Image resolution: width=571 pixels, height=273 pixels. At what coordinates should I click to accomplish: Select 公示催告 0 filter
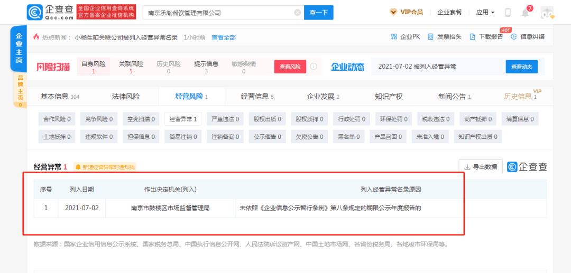click(268, 137)
